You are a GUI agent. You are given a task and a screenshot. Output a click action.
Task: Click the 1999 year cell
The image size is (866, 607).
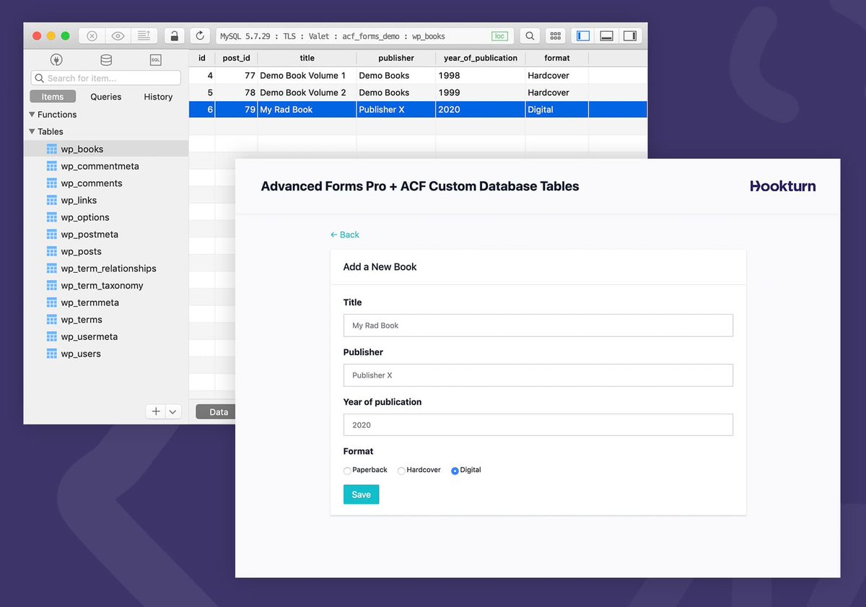pyautogui.click(x=481, y=92)
